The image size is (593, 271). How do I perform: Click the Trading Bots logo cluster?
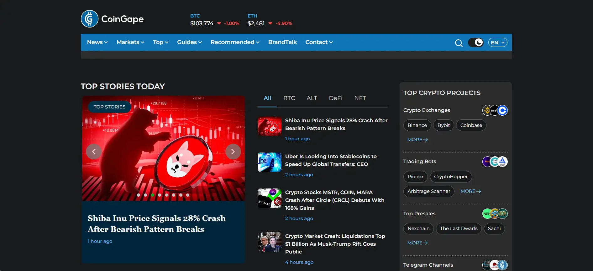coord(495,162)
